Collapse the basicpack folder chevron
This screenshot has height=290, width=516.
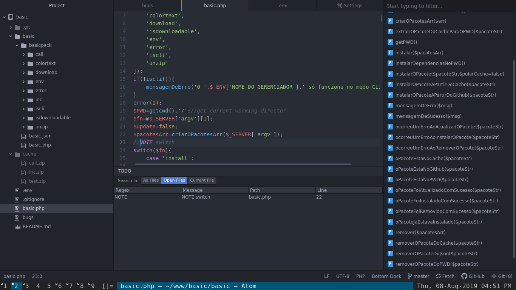(x=17, y=45)
